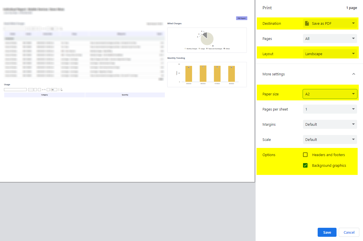The image size is (363, 241).
Task: Open the Layout dropdown set to Landscape
Action: (330, 54)
